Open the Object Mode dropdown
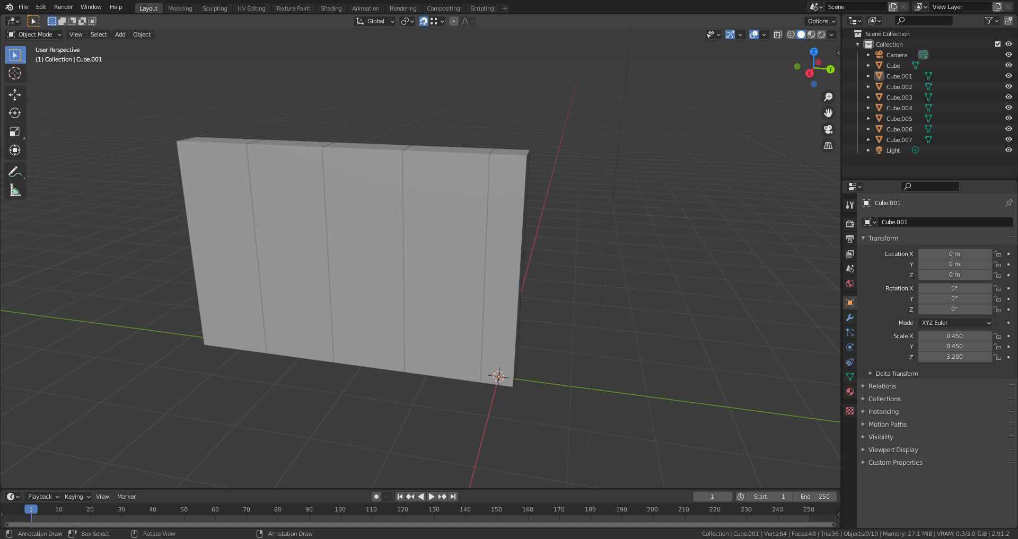 (x=34, y=34)
